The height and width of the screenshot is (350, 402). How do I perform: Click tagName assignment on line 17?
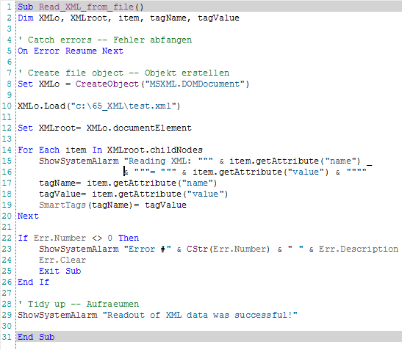128,183
